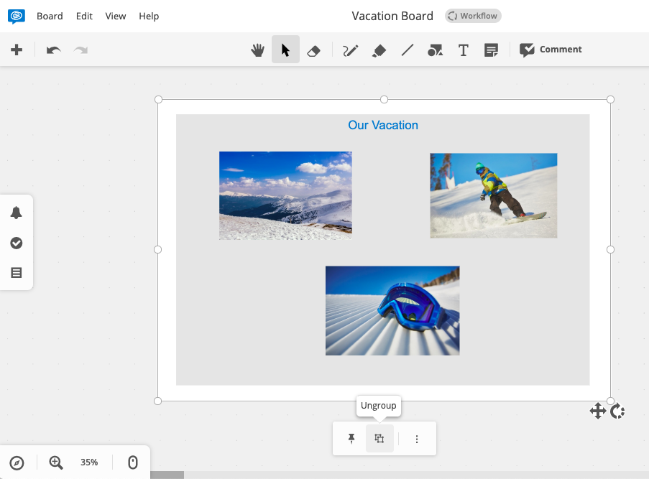Open the three-dot more options menu

417,439
